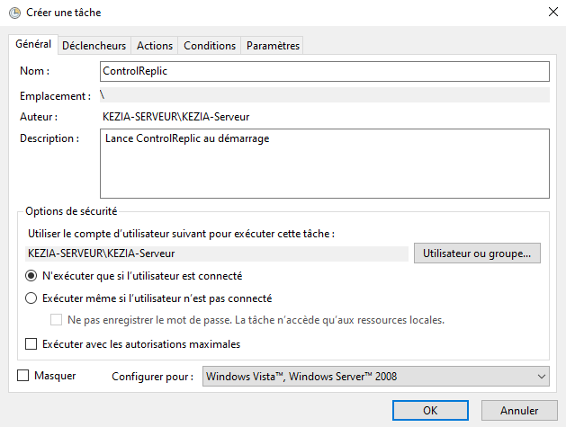Switch to the Général tab
The width and height of the screenshot is (566, 427).
(x=33, y=45)
